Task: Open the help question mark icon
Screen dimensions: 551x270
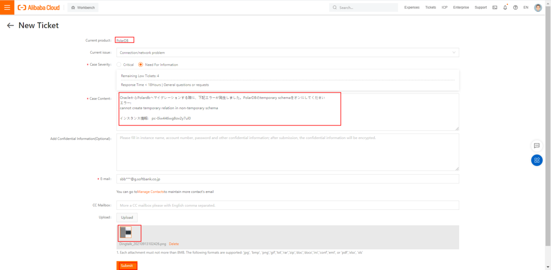Action: 515,7
